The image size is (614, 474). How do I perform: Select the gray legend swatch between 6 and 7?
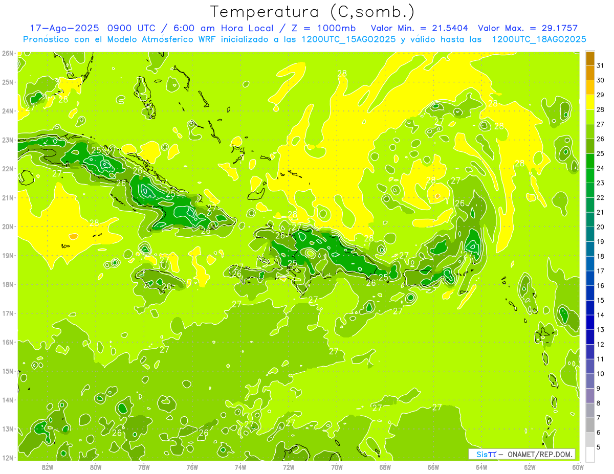tap(590, 425)
